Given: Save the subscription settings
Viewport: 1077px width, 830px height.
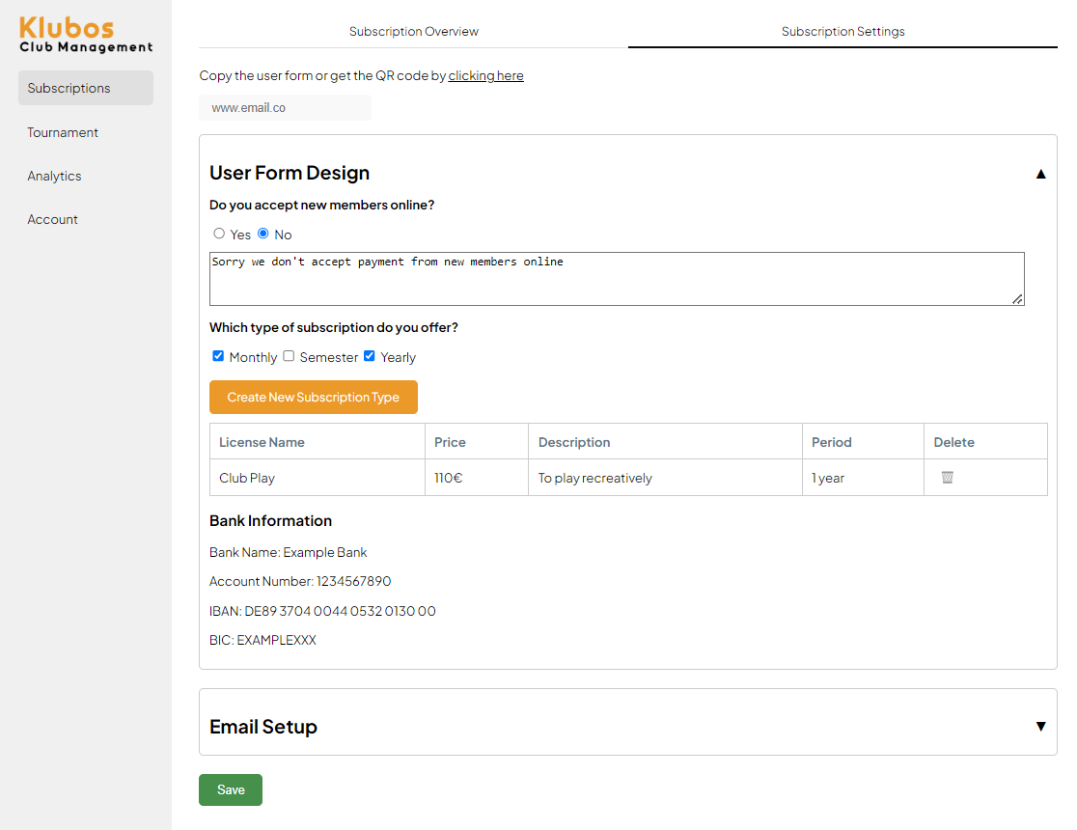Looking at the screenshot, I should pos(231,789).
